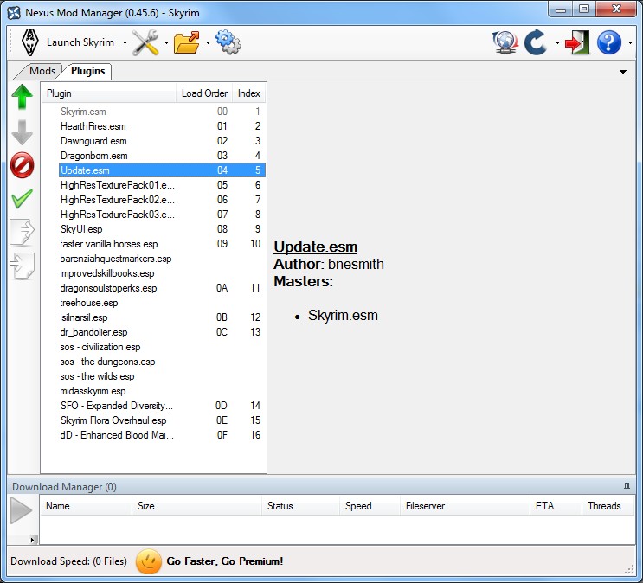
Task: Select faster vanilla horses.esp row
Action: point(162,244)
